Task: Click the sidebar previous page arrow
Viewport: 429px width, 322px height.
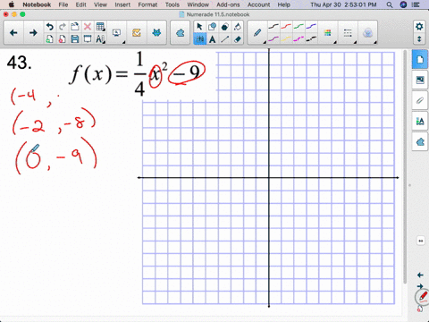Action: point(420,275)
